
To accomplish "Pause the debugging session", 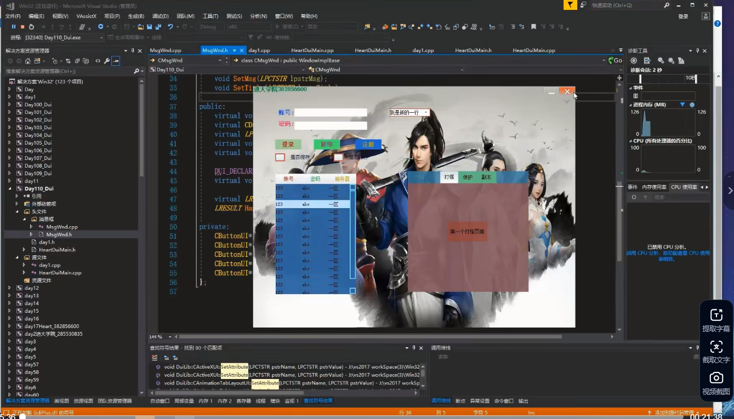I will 14,27.
